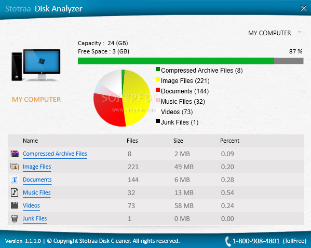The width and height of the screenshot is (311, 248).
Task: Click the Name column header
Action: pyautogui.click(x=30, y=141)
